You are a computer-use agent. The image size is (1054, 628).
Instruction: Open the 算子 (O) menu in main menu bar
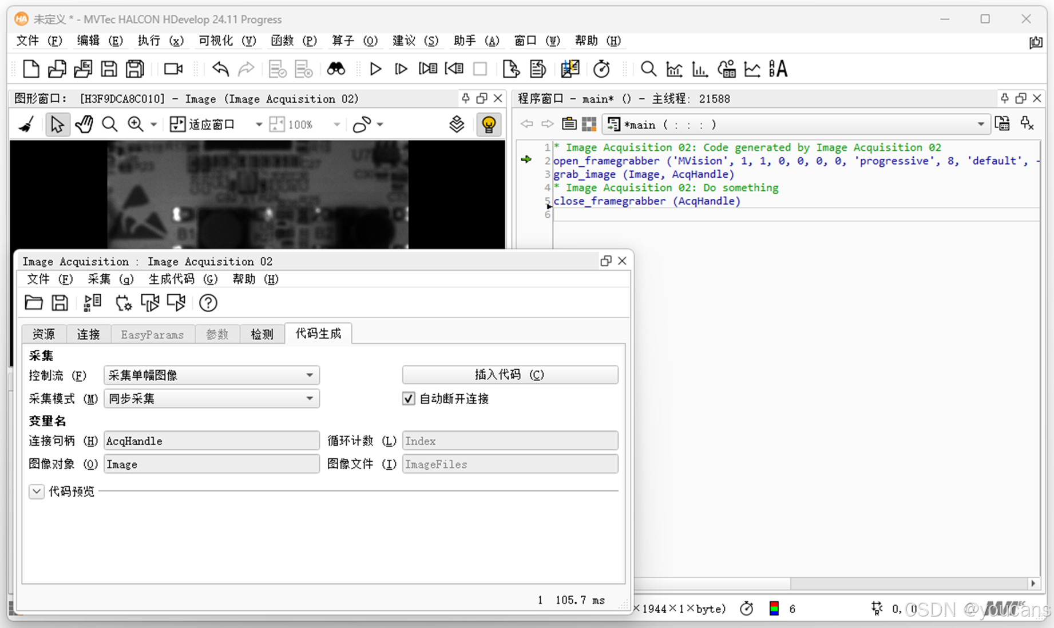[355, 41]
